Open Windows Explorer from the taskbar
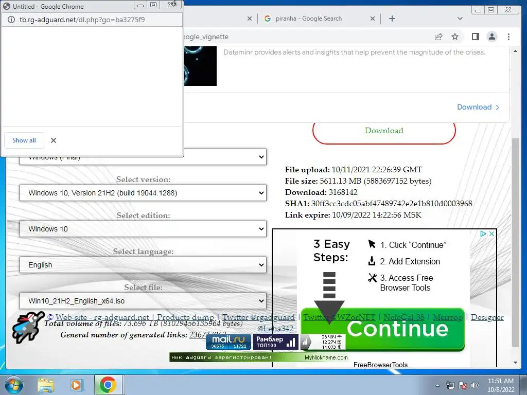The image size is (527, 395). 46,385
